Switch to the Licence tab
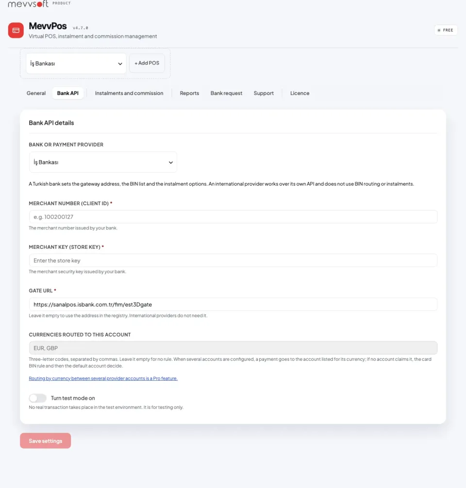The width and height of the screenshot is (466, 488). pos(300,93)
